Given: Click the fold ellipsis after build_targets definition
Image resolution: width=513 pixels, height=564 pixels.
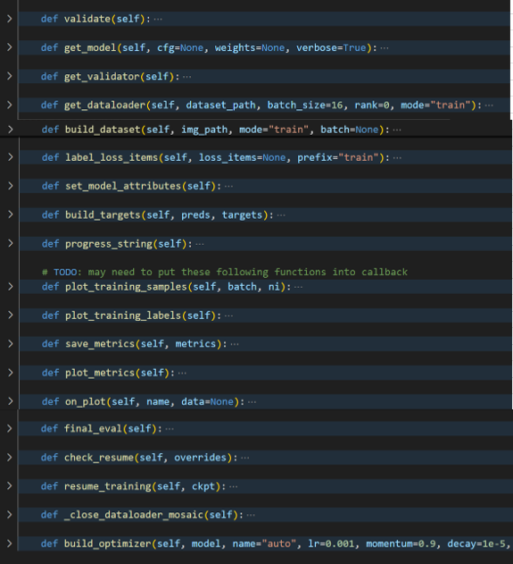Looking at the screenshot, I should coord(281,215).
